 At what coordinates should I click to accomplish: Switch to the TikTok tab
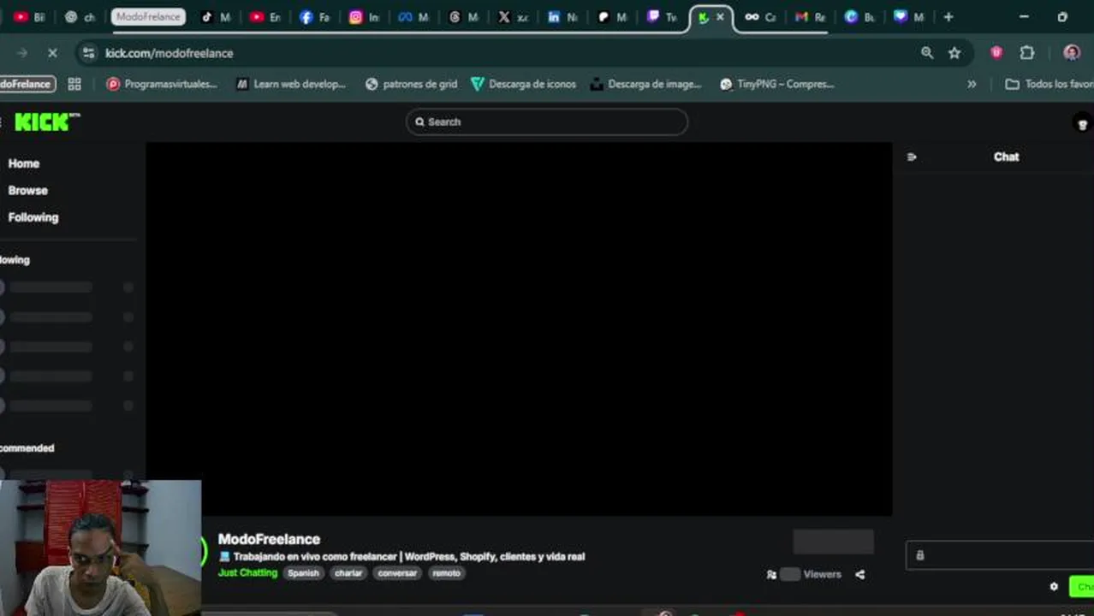[216, 17]
